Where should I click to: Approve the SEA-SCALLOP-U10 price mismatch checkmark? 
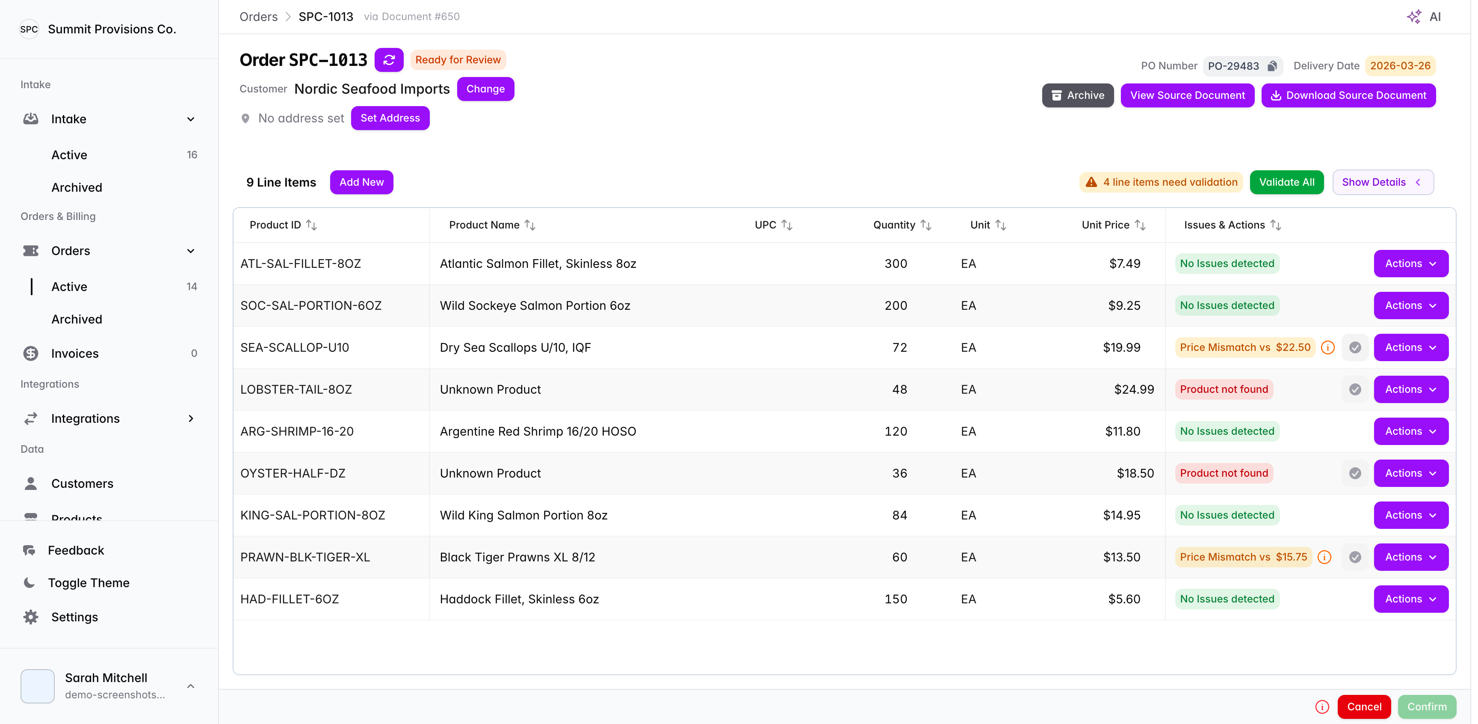pyautogui.click(x=1355, y=347)
